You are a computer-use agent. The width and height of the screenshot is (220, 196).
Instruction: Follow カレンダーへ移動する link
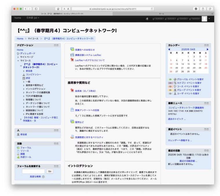click(x=180, y=140)
